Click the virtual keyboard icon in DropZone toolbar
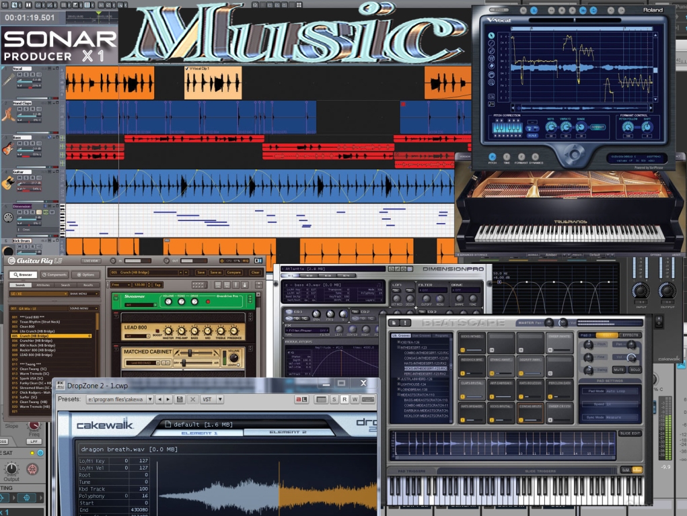This screenshot has width=687, height=516. (x=368, y=399)
